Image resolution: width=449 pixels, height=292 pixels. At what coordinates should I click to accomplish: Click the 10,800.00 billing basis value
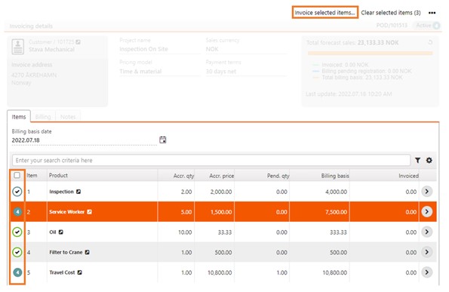point(335,272)
